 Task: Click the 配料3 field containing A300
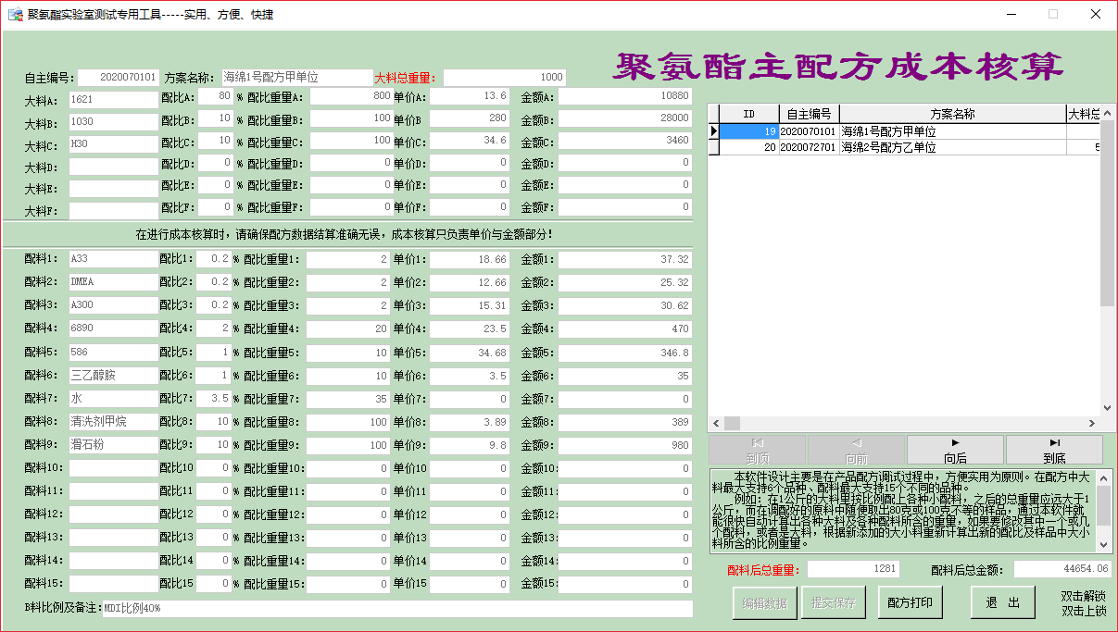coord(112,306)
